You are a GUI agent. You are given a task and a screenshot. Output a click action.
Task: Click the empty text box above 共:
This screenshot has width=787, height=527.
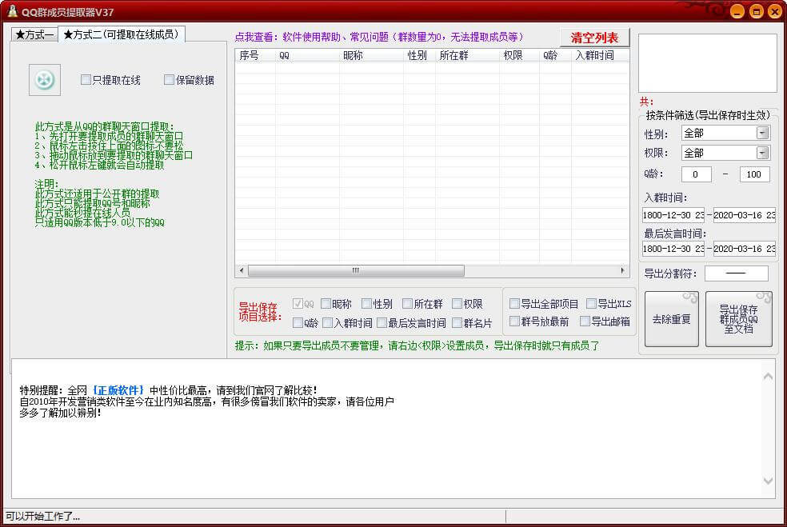click(x=708, y=63)
